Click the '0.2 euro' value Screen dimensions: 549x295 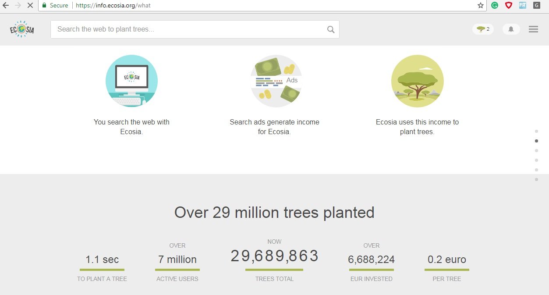click(x=447, y=259)
